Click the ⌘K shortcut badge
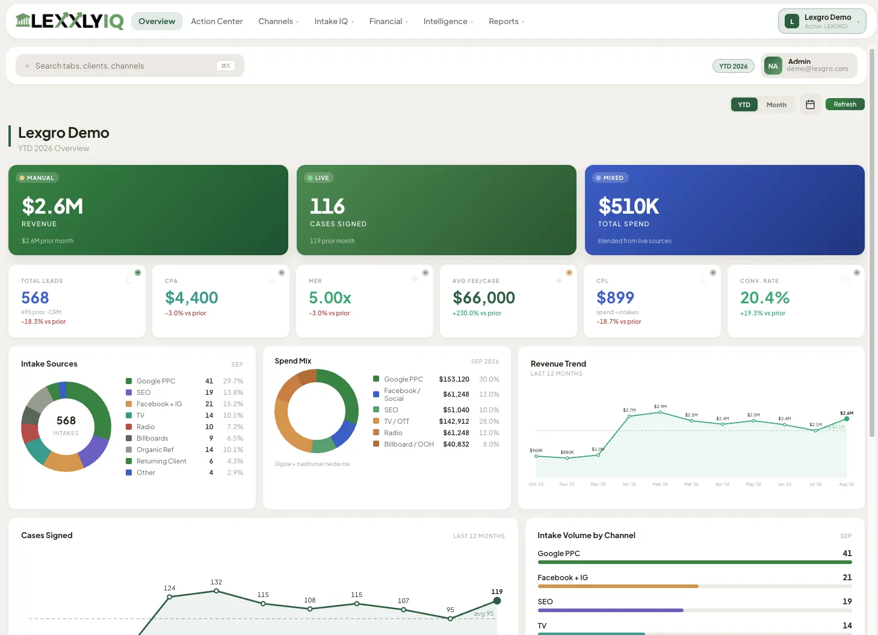Viewport: 878px width, 635px height. coord(226,66)
